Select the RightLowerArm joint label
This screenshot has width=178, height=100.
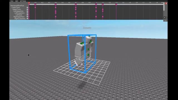tap(20, 19)
